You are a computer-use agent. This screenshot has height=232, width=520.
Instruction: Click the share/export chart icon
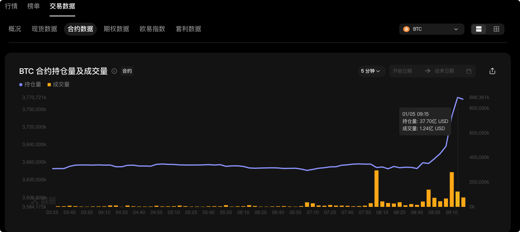492,71
